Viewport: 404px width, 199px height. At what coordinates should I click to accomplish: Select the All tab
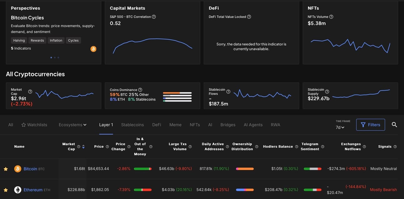tap(11, 125)
